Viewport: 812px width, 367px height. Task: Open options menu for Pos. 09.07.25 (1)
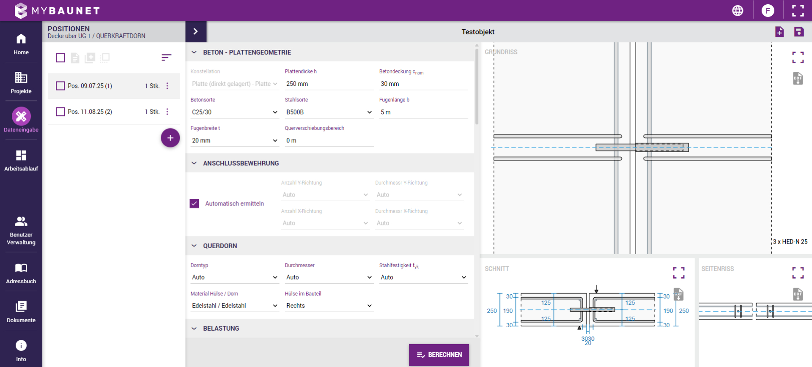(x=167, y=86)
